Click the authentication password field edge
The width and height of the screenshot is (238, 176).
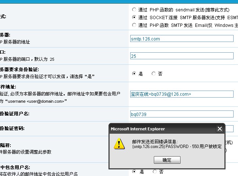coord(229,129)
